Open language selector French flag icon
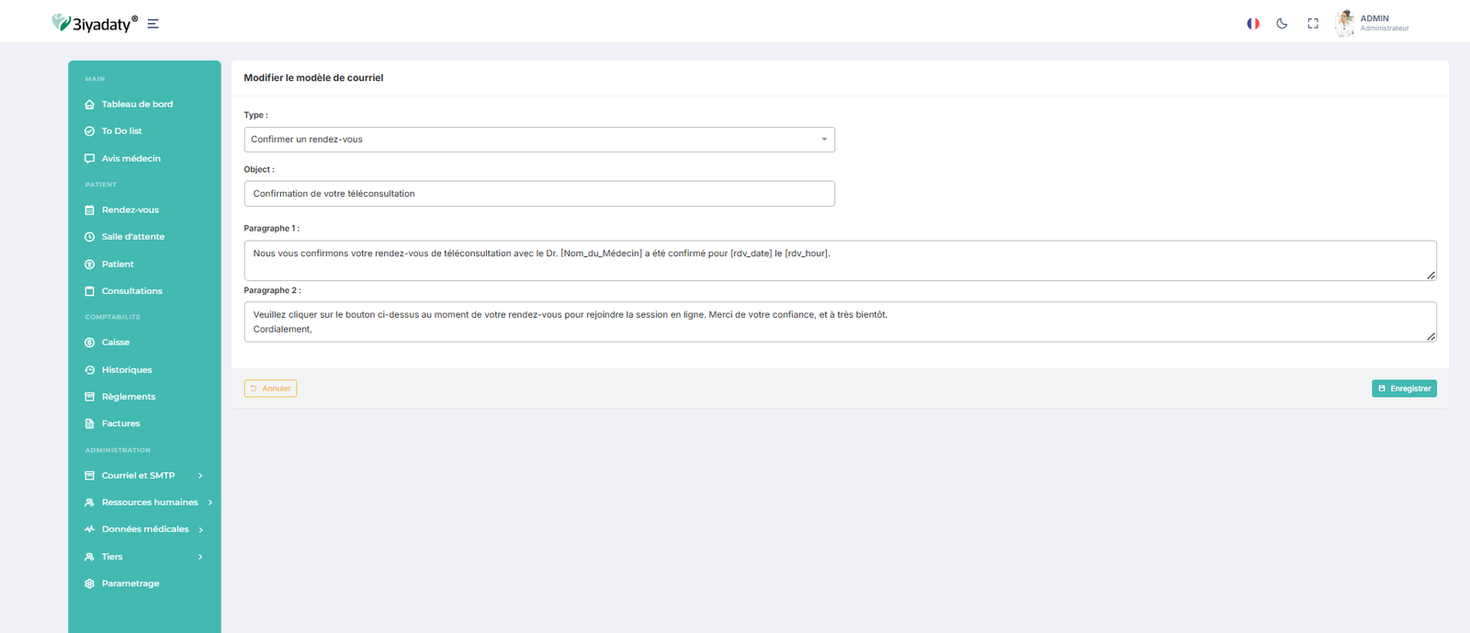 (x=1252, y=24)
